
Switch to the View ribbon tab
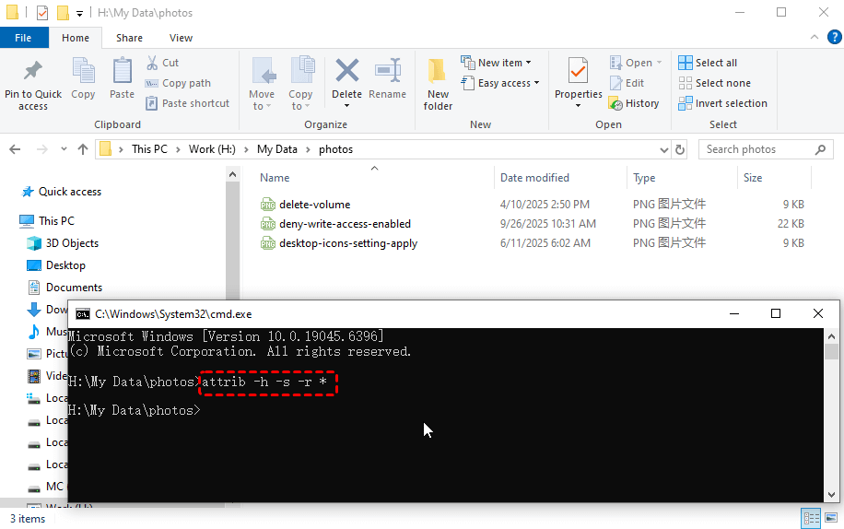[x=181, y=38]
